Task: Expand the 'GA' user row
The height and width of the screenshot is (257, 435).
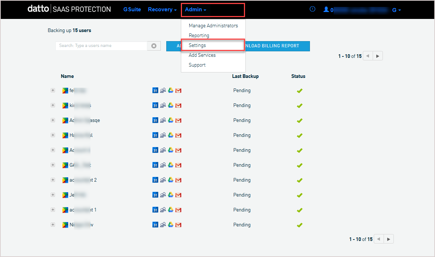Action: [x=53, y=165]
